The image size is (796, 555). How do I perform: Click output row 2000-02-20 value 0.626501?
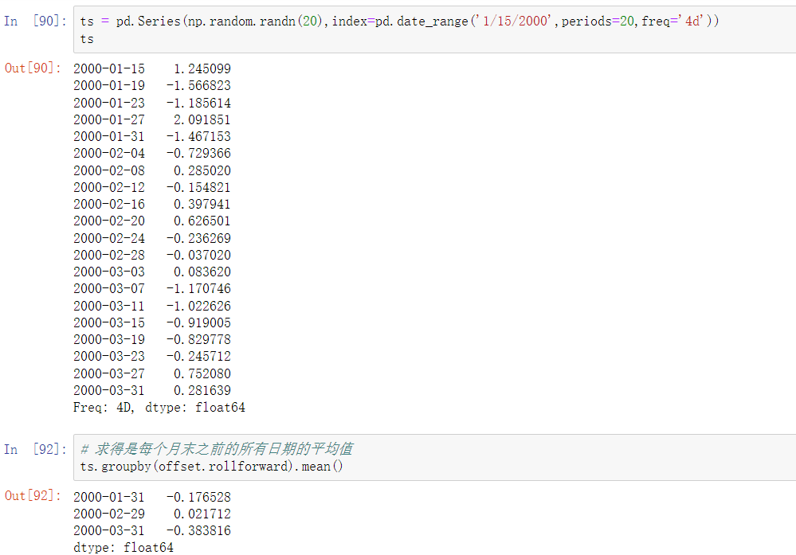pos(152,221)
